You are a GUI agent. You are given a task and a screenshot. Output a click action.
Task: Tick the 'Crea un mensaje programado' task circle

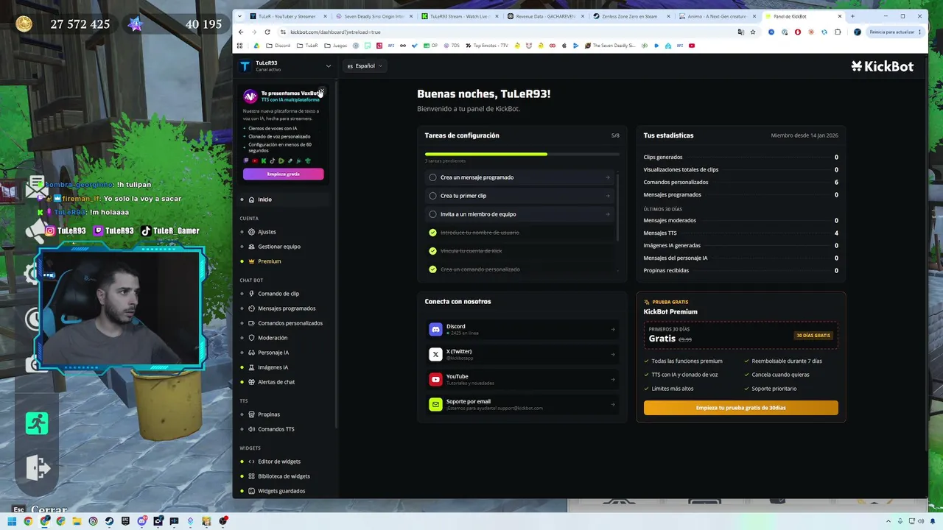(432, 177)
